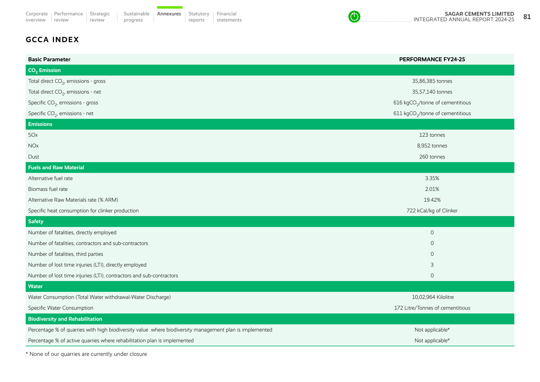Click the Alternative fuel rate value 3.35%
Screen dimensions: 540x382
[432, 178]
